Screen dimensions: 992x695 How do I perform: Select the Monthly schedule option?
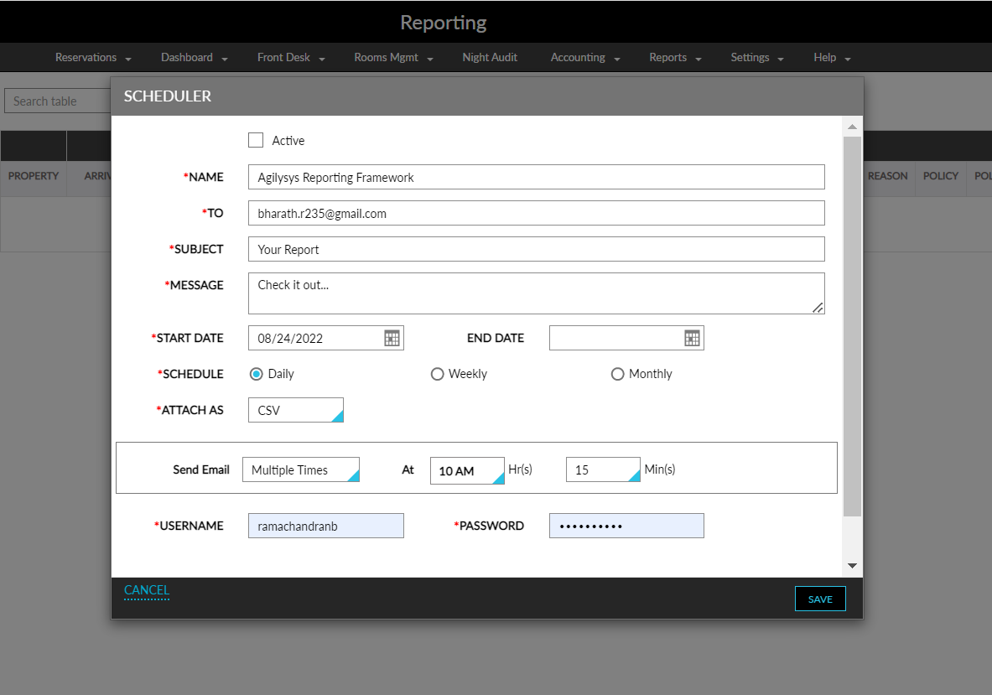pyautogui.click(x=617, y=374)
